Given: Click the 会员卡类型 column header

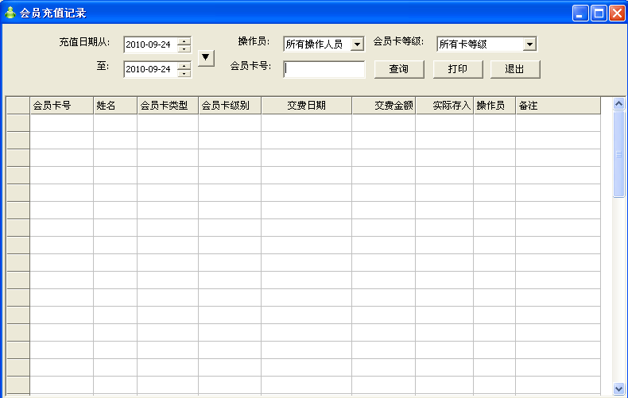Looking at the screenshot, I should (x=167, y=106).
